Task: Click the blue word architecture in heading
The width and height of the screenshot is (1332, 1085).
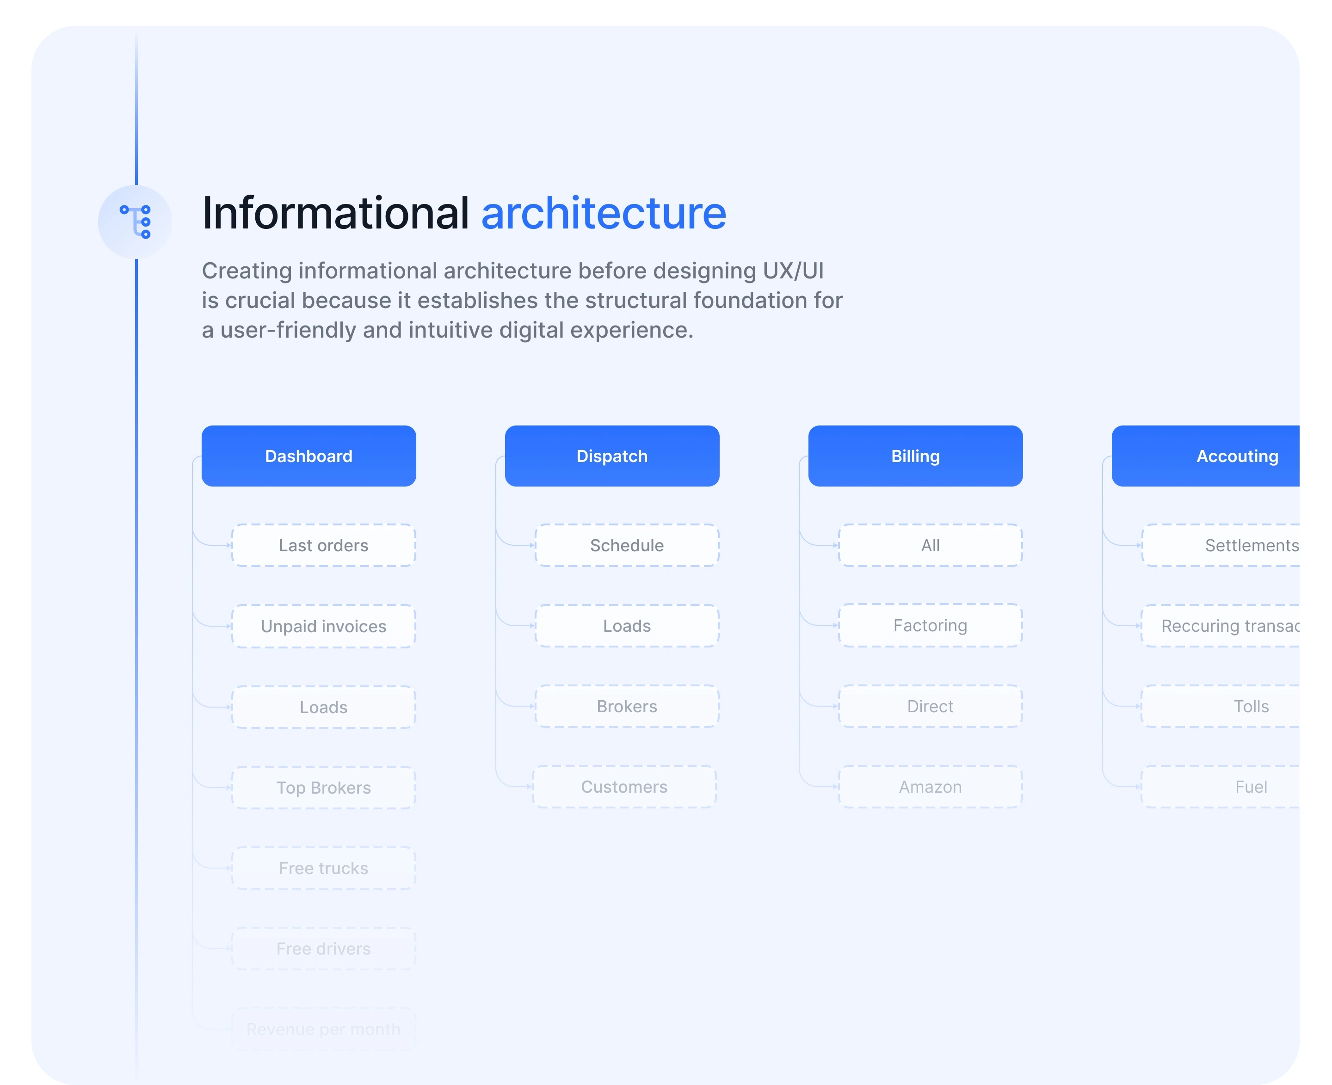Action: [603, 213]
